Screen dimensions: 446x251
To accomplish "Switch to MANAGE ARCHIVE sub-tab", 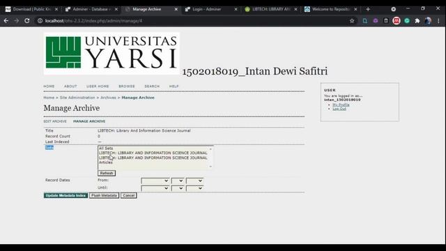I will click(89, 121).
